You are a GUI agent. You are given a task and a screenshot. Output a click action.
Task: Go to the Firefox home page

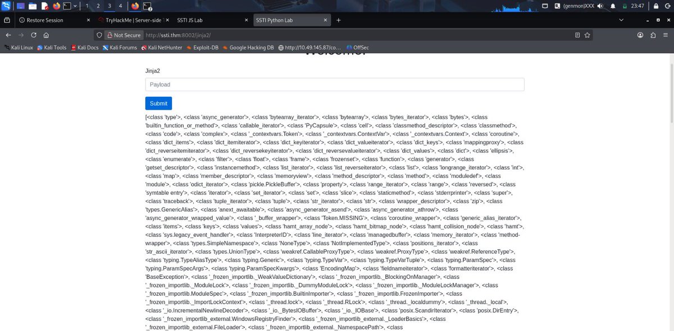(x=46, y=35)
